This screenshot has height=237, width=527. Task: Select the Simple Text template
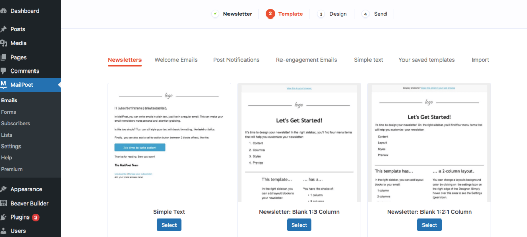(169, 225)
